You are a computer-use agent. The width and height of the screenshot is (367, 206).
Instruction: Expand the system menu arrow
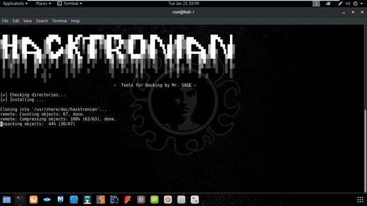tap(362, 3)
